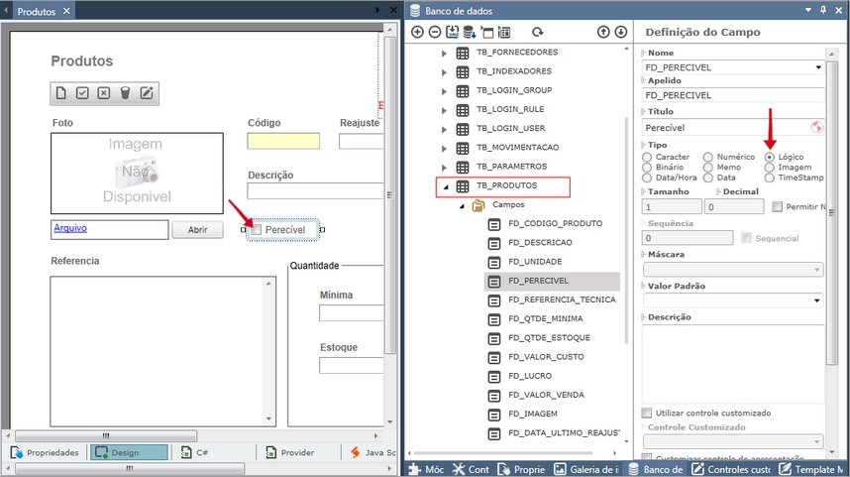Open the Propriedades tab
The image size is (850, 477).
pos(45,452)
